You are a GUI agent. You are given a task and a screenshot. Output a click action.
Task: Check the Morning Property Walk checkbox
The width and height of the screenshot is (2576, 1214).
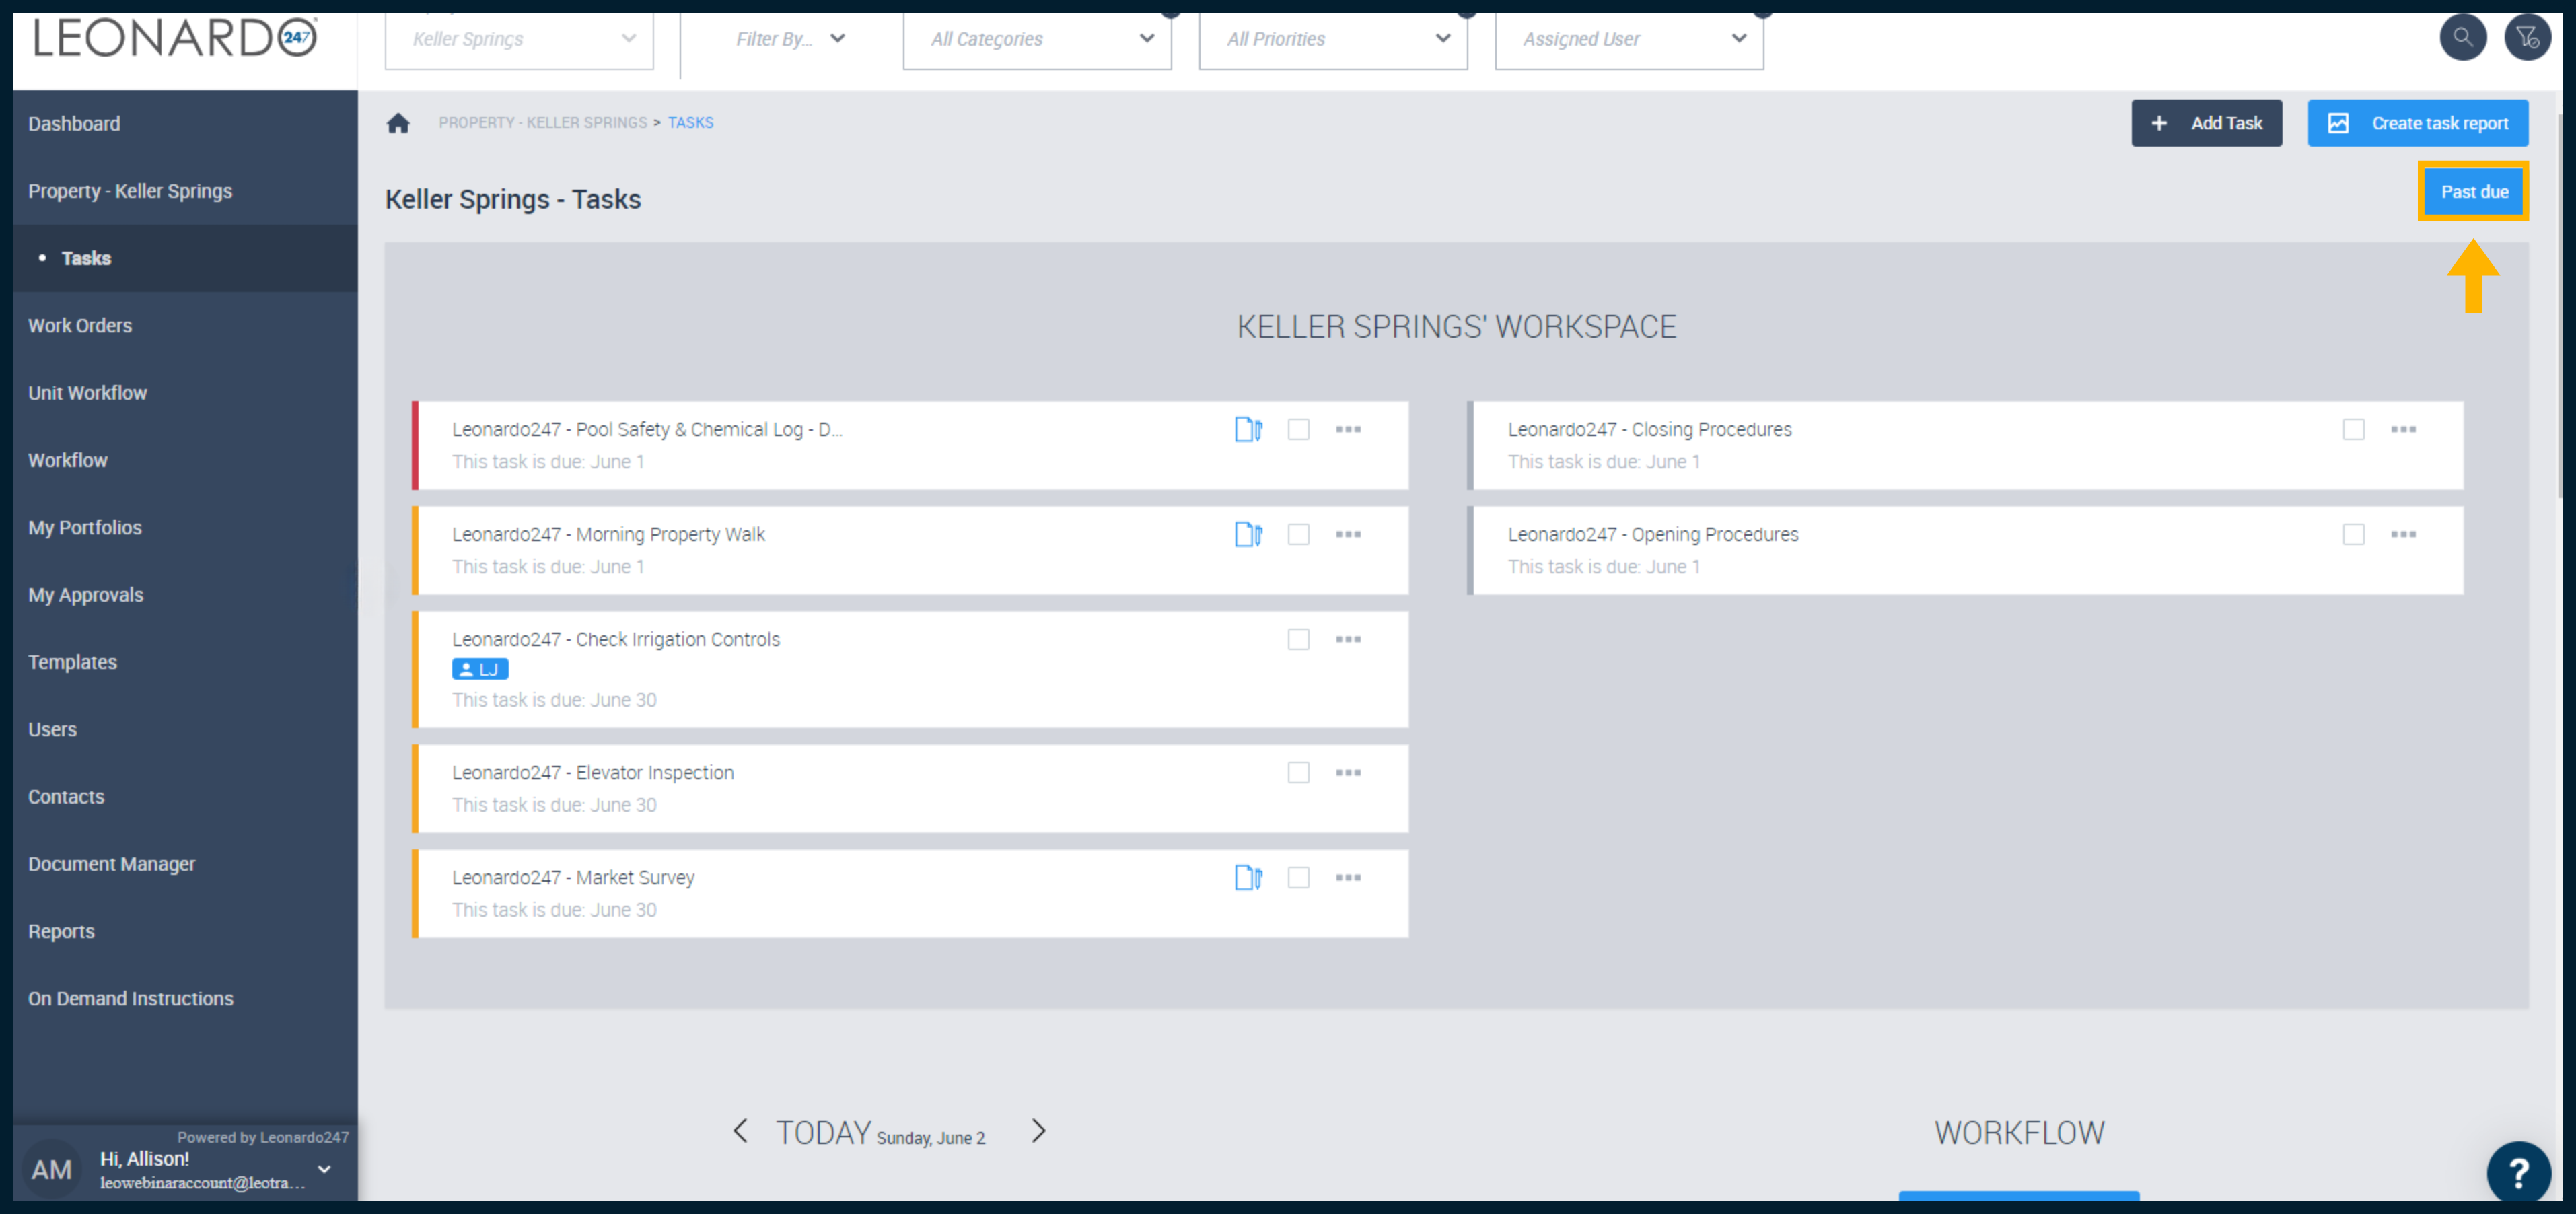click(1298, 534)
